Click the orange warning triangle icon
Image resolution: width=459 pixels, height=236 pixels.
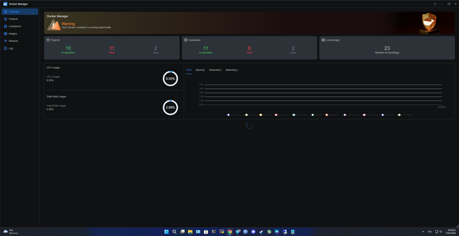coord(54,25)
